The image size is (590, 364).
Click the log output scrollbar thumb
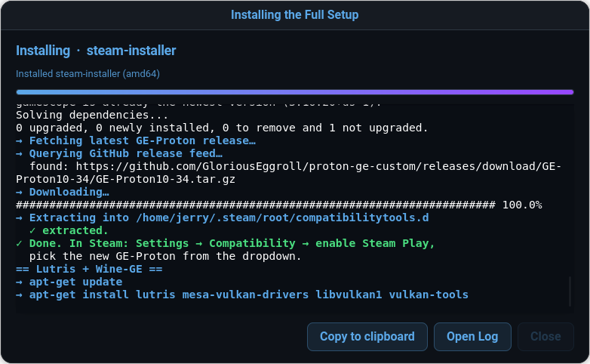click(570, 292)
